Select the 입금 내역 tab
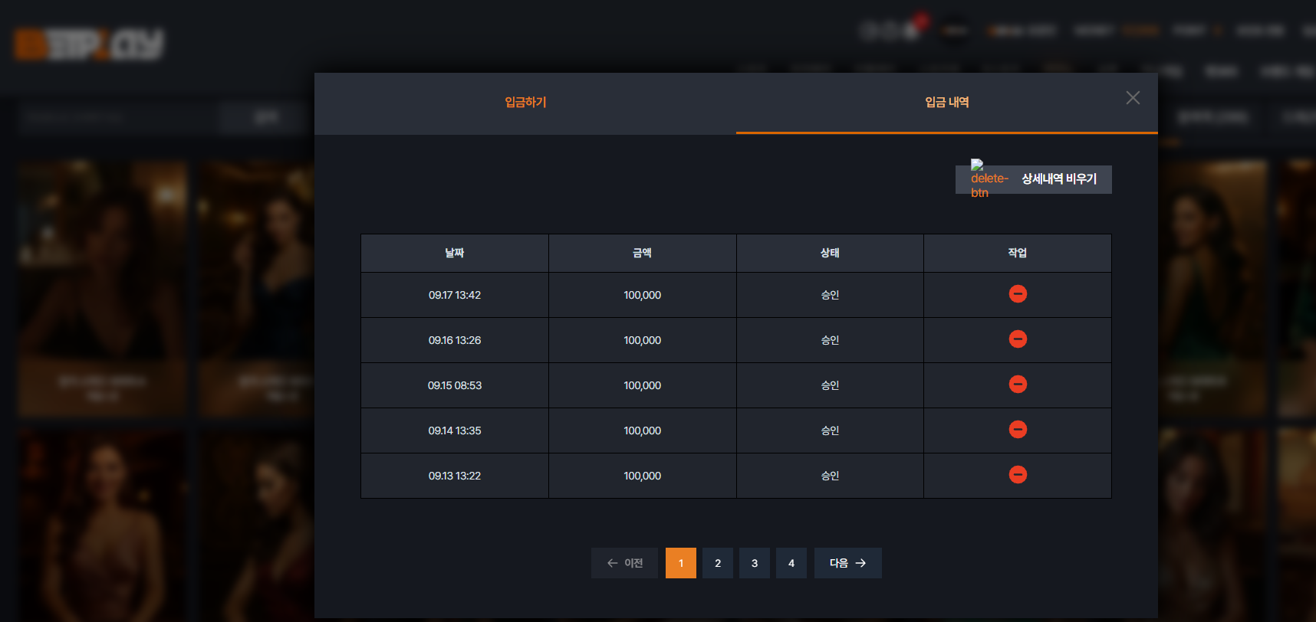1316x622 pixels. (x=947, y=103)
